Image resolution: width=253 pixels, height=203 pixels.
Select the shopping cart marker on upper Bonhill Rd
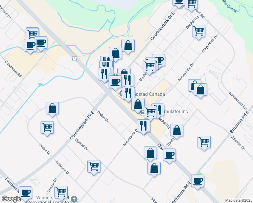click(x=199, y=31)
